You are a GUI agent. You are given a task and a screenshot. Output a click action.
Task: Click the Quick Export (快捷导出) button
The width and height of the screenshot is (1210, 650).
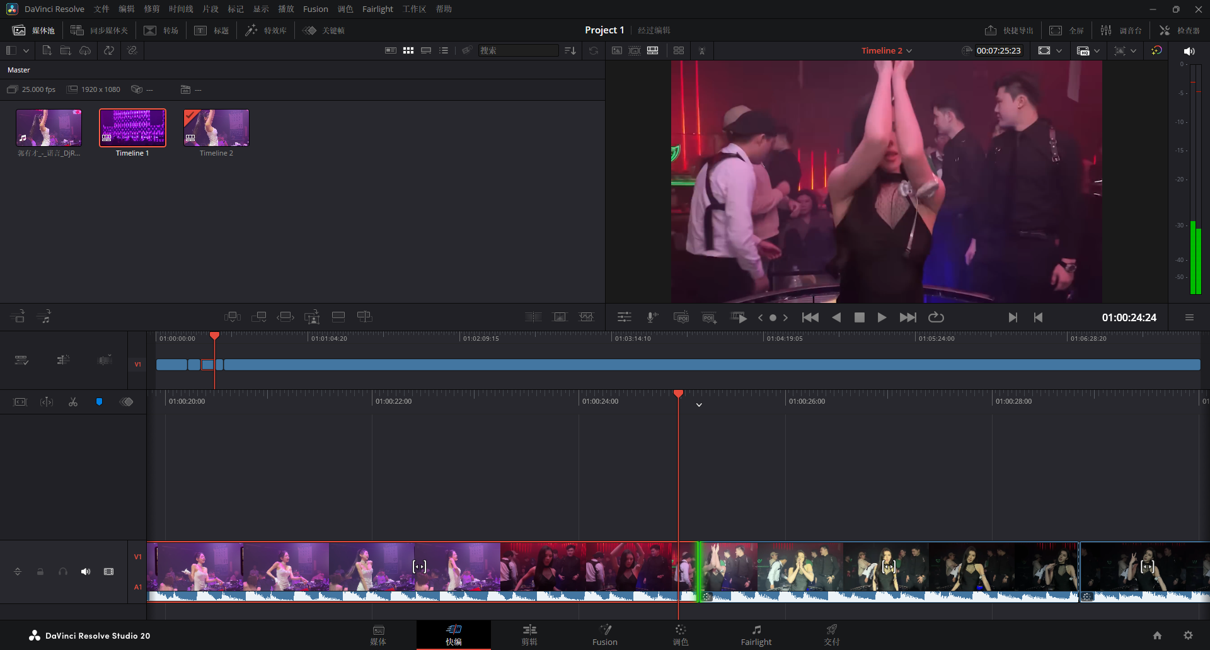pyautogui.click(x=1009, y=30)
